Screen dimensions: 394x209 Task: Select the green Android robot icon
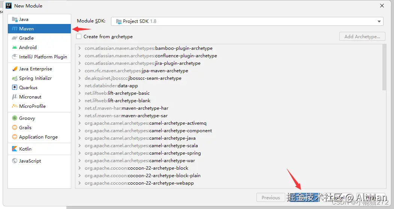tap(15, 47)
